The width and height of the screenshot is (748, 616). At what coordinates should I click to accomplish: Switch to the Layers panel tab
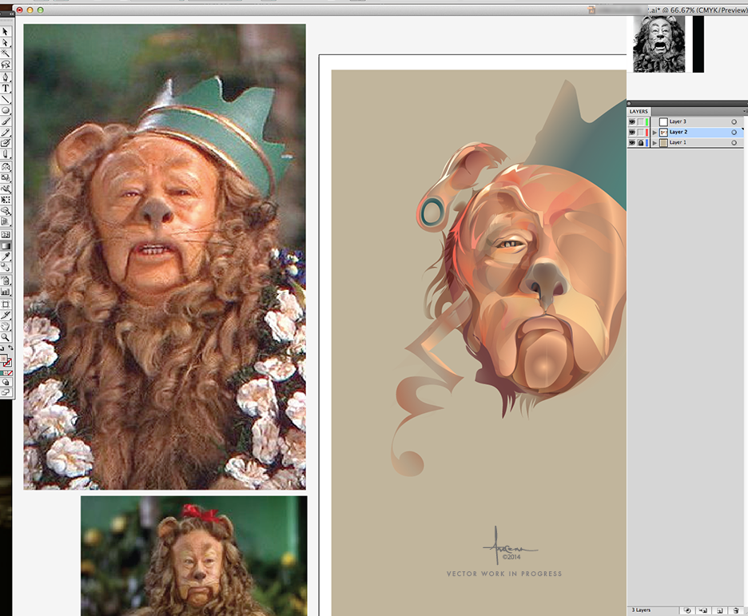pos(639,111)
